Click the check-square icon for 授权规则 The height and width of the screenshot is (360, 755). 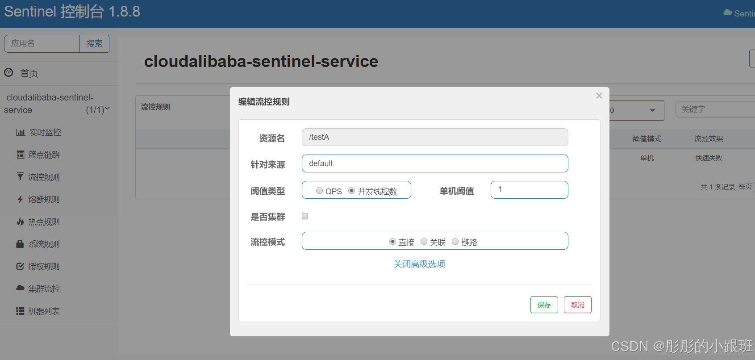tap(20, 266)
